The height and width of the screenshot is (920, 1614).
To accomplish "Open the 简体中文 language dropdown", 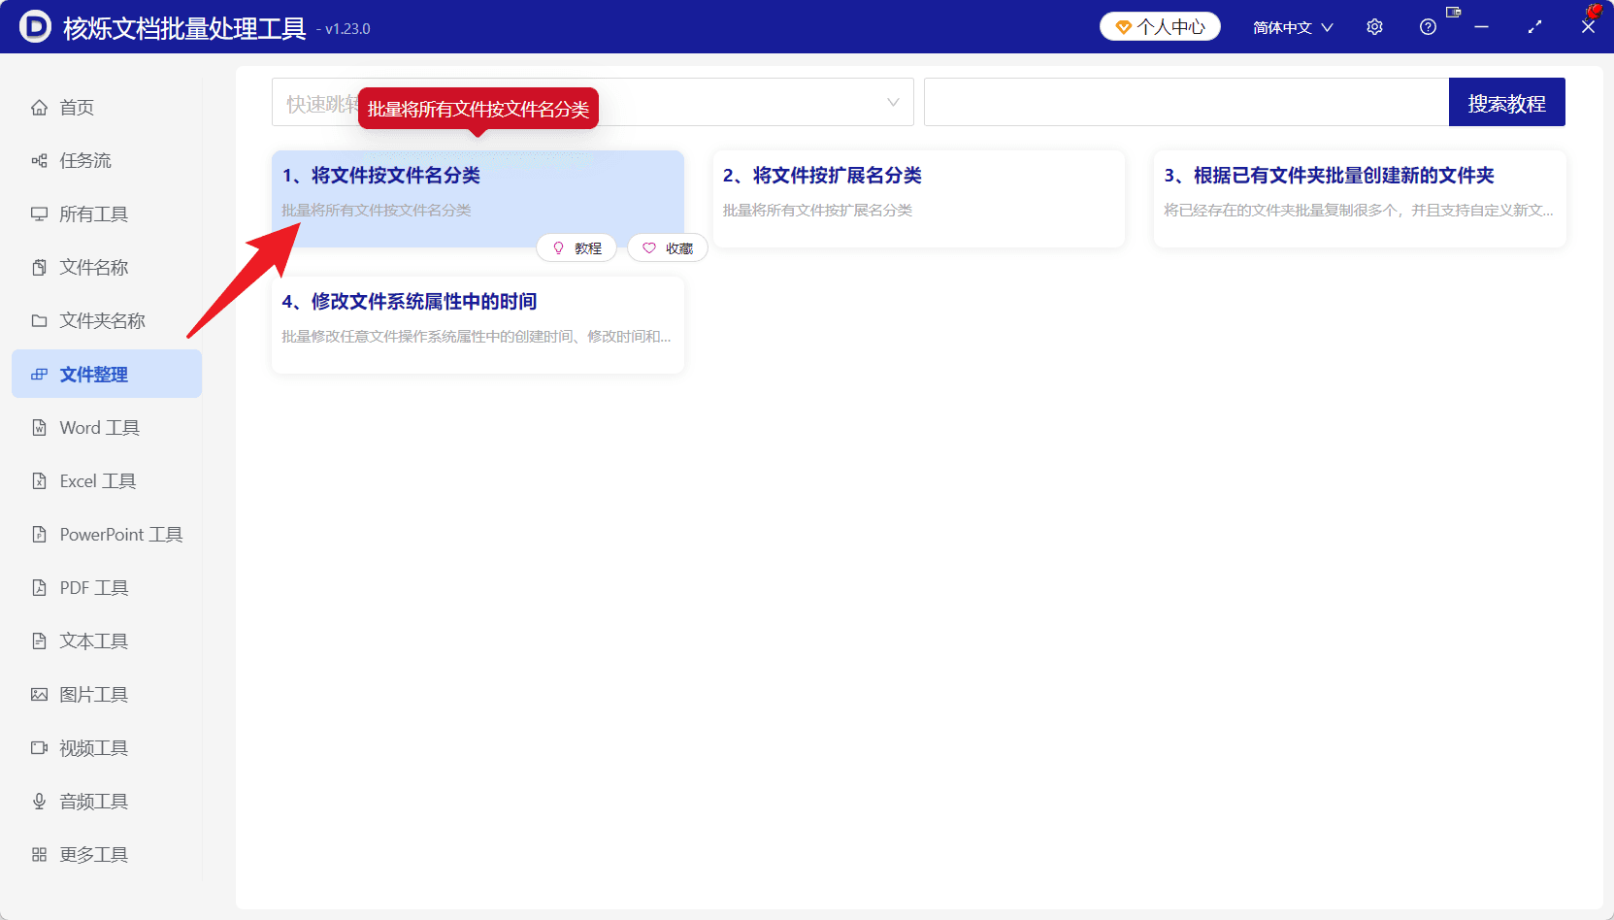I will coord(1293,27).
